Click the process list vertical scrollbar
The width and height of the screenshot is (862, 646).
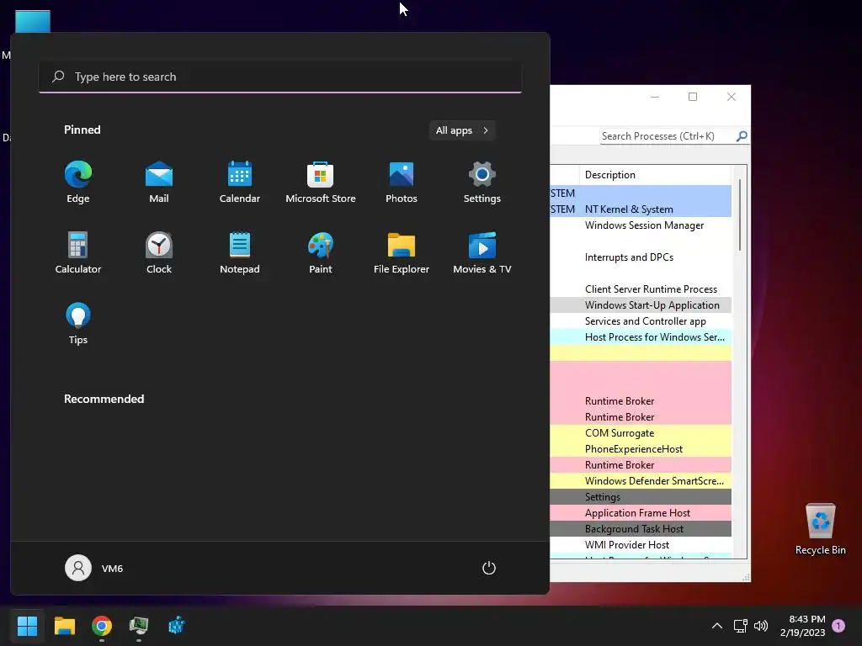point(740,214)
